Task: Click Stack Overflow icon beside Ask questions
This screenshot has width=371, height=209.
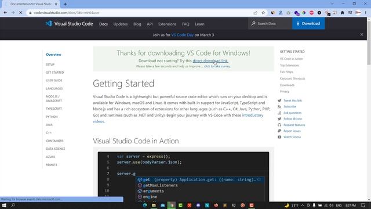Action: tap(279, 113)
